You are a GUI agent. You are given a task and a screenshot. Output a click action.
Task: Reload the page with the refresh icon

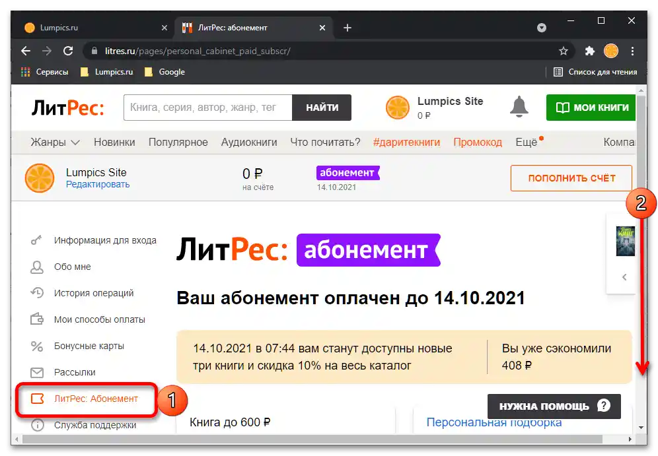[68, 51]
